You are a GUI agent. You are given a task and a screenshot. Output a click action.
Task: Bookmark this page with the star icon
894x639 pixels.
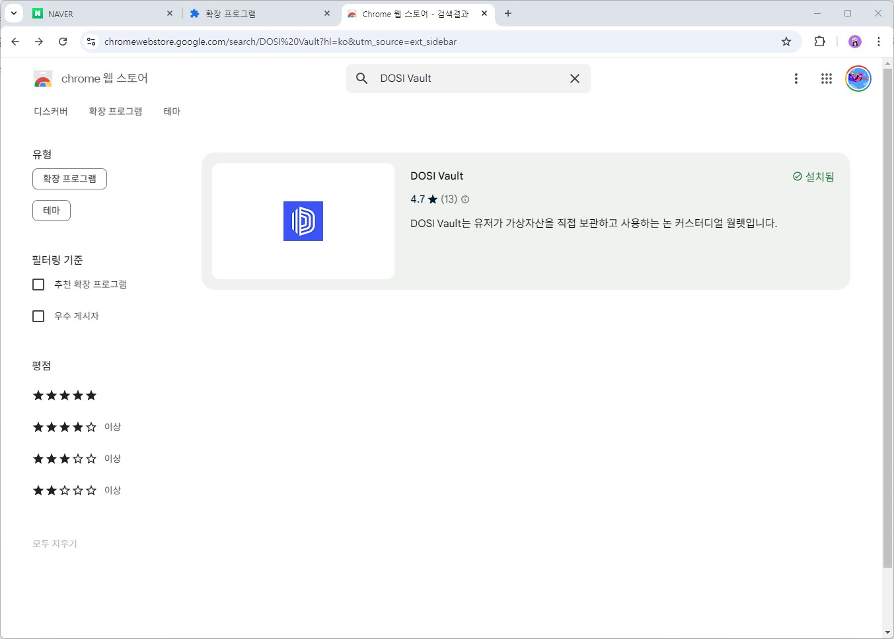(x=786, y=42)
